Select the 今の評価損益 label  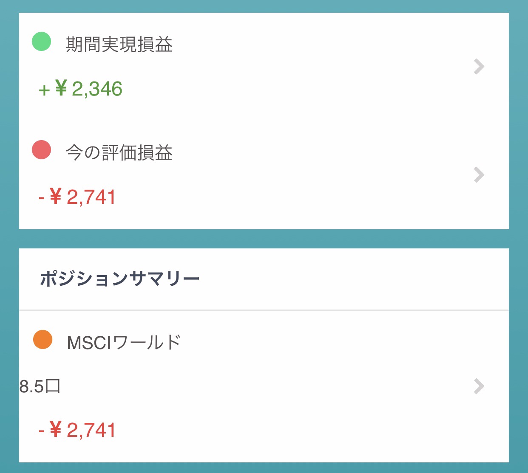119,152
